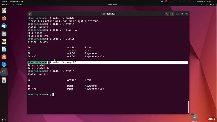Show Applications grid at dock bottom
Viewport: 217px width, 122px height.
[x=4, y=120]
